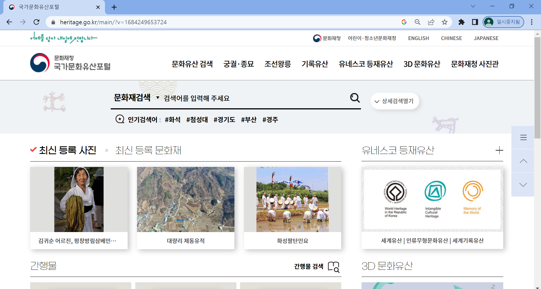Screen dimensions: 541x289
Task: Click the 인기검색어 star badge icon
Action: click(120, 119)
